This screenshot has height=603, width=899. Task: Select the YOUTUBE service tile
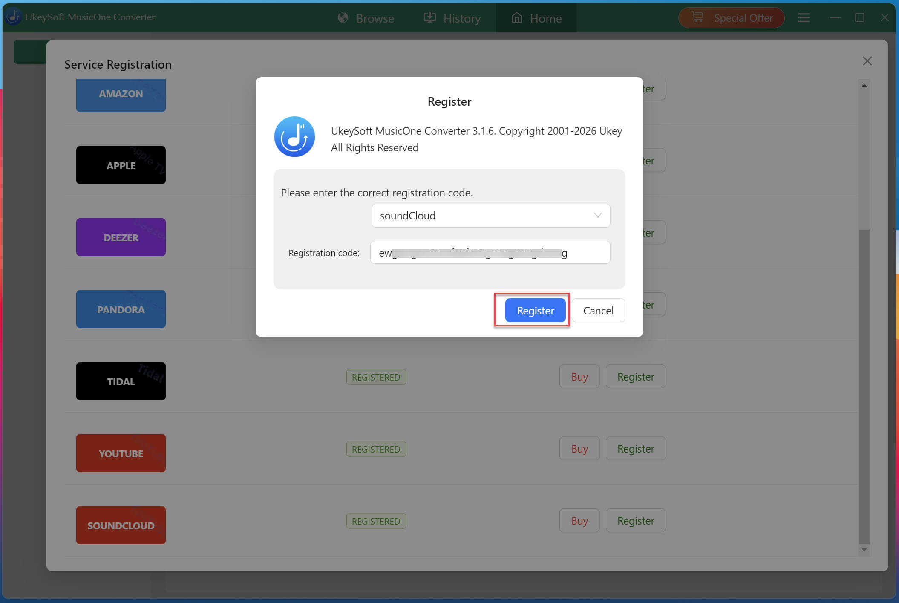(x=121, y=453)
